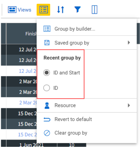Click the floppy disk Saved group by icon
This screenshot has height=148, width=140.
(x=47, y=43)
